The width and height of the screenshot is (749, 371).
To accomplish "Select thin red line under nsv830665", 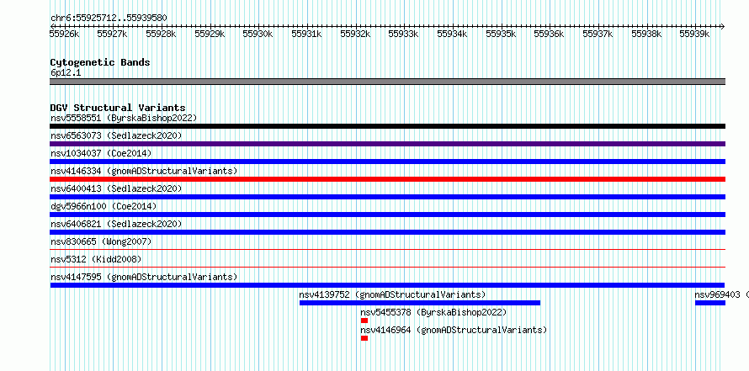I will [387, 249].
